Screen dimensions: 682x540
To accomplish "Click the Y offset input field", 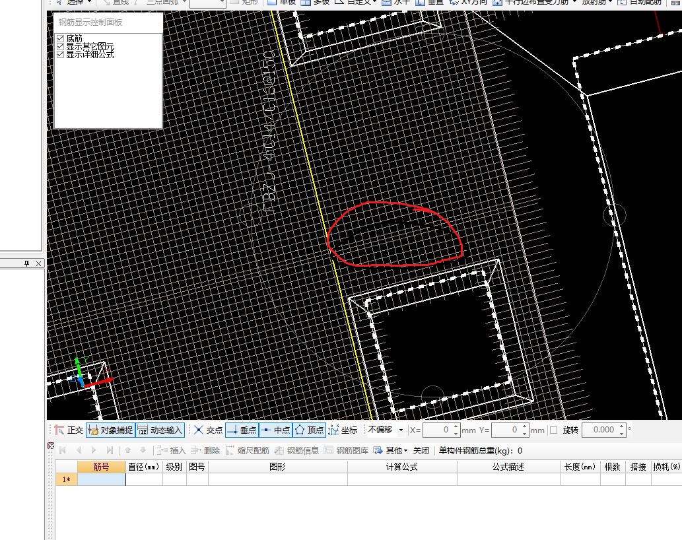I will pyautogui.click(x=507, y=430).
